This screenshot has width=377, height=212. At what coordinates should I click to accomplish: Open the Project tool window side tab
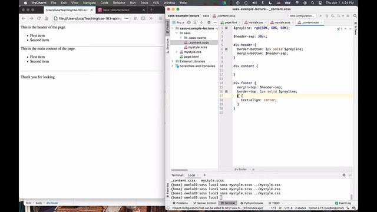pyautogui.click(x=167, y=27)
